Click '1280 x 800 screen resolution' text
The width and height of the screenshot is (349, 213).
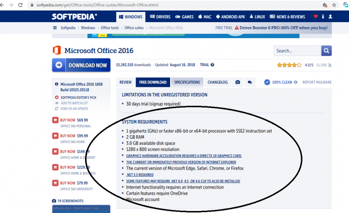153,150
